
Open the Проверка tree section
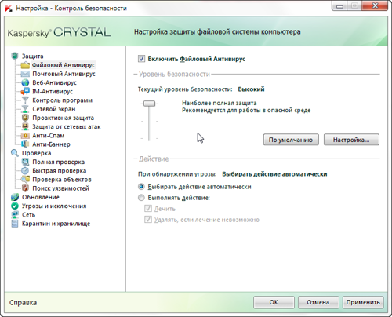coord(36,153)
